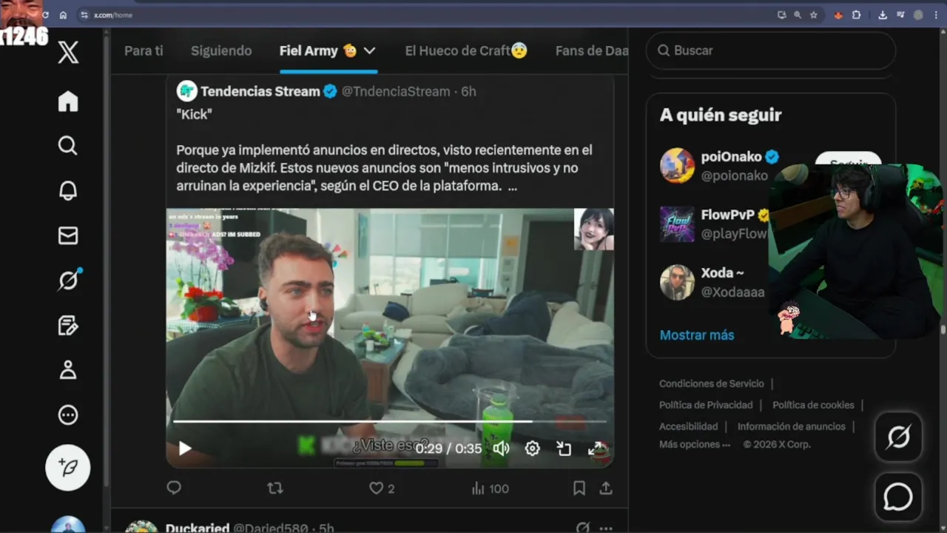947x533 pixels.
Task: Open the @TndenciaStream handle
Action: [395, 91]
